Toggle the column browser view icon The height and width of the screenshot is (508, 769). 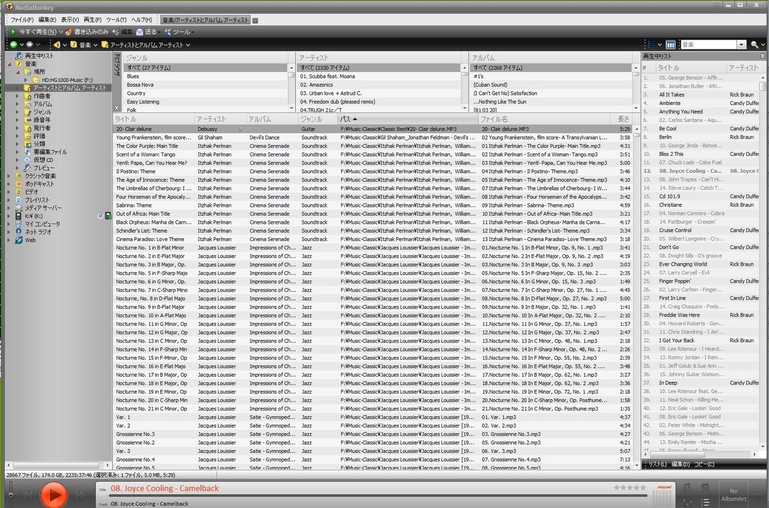670,45
